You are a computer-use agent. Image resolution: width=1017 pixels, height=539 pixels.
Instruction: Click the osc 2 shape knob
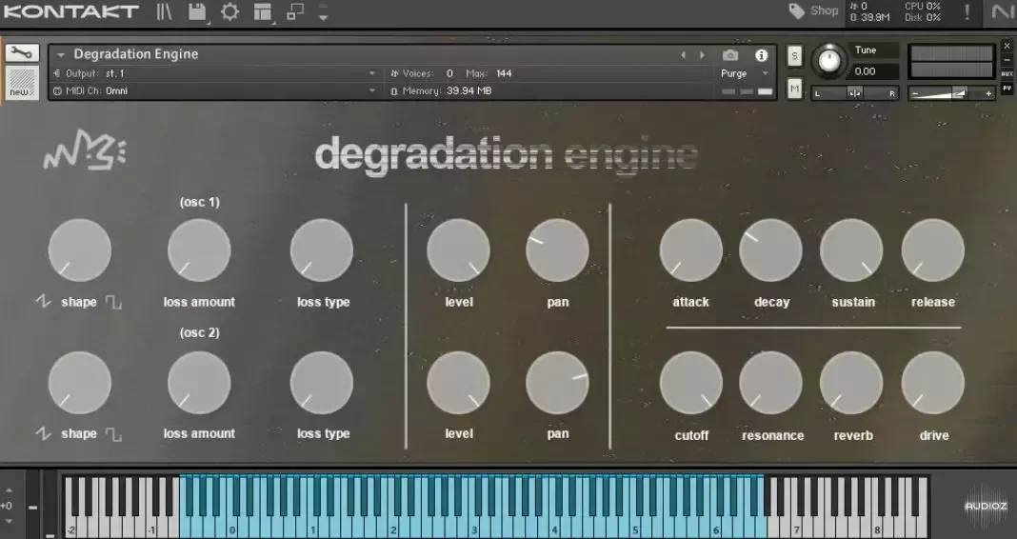pyautogui.click(x=80, y=383)
